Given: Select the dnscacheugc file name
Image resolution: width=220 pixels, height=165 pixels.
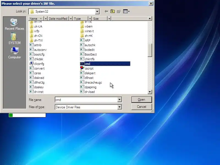Looking at the screenshot, I should (x=93, y=82).
